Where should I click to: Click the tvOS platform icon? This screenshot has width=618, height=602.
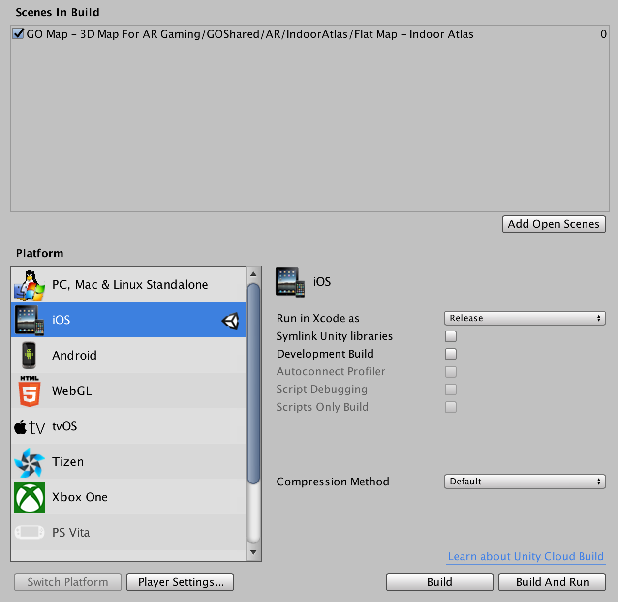29,426
